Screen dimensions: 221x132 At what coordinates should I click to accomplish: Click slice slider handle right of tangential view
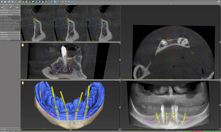[120, 60]
